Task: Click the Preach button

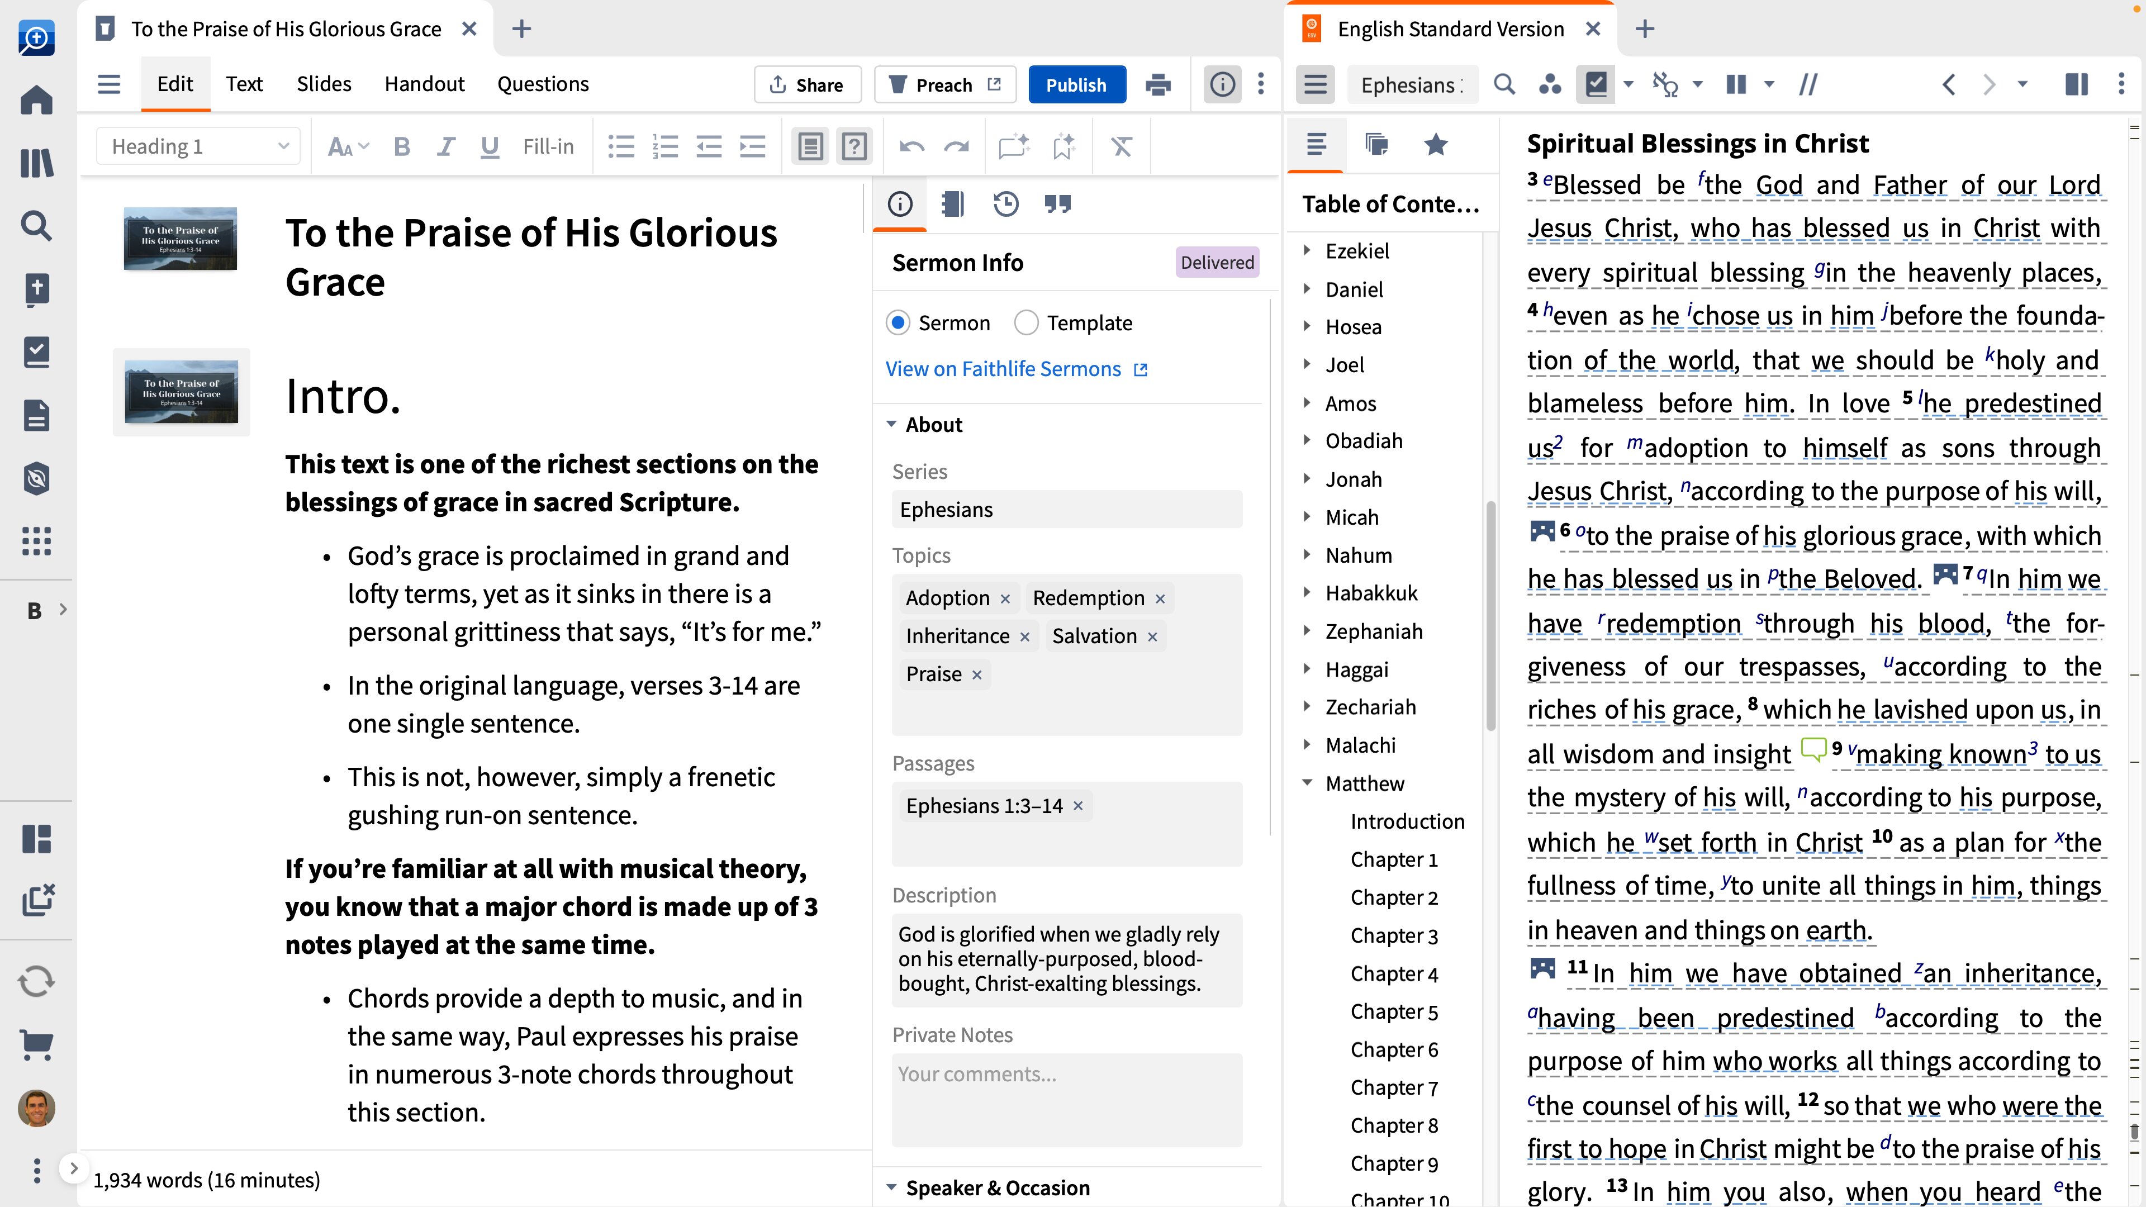Action: coord(944,85)
